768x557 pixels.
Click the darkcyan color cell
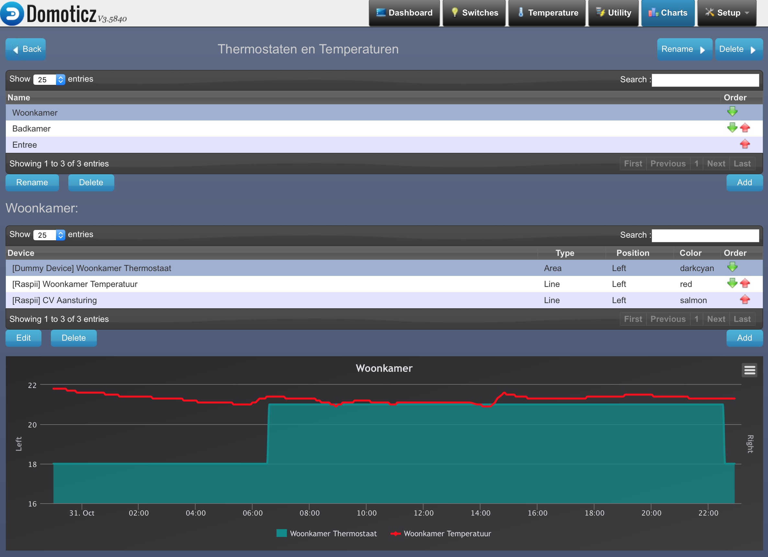[x=696, y=268]
